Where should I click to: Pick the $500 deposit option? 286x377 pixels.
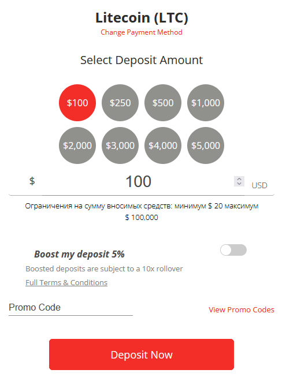[163, 103]
